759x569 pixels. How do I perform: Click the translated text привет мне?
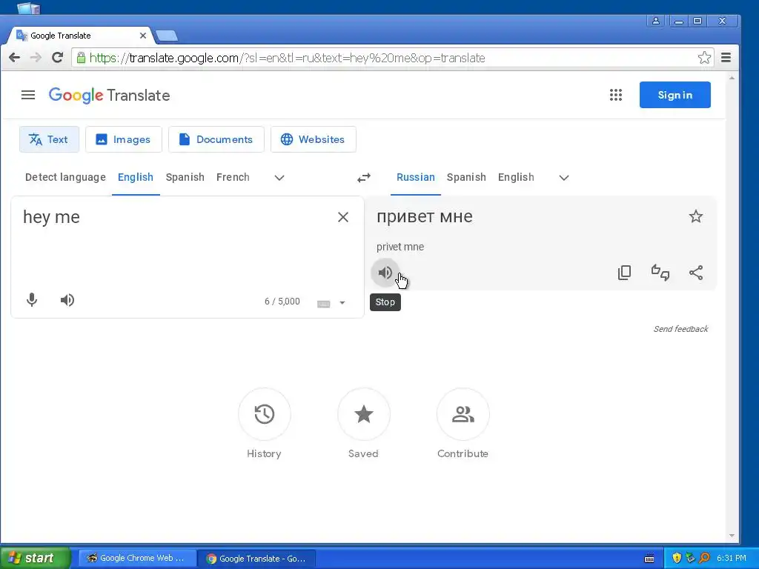[425, 216]
